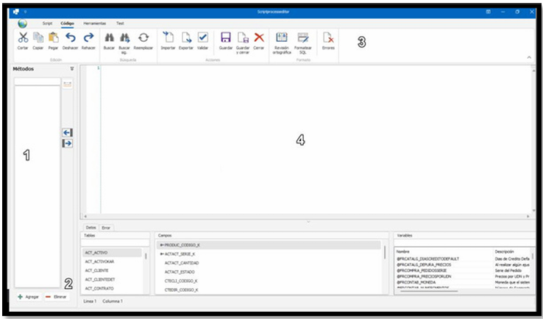
Task: Collapse the ribbon using the chevron
Action: click(x=529, y=57)
